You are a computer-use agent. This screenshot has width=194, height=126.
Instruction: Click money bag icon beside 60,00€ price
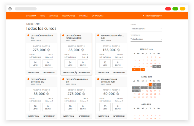coord(117,93)
